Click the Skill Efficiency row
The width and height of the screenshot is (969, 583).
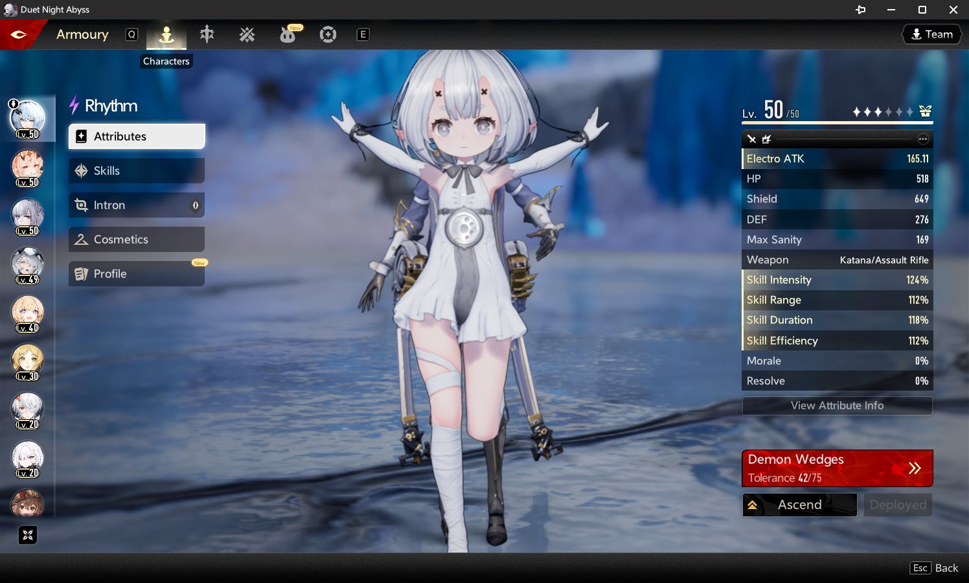838,341
